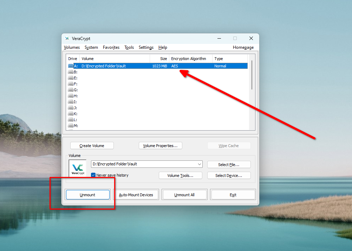Open the Settings menu
This screenshot has width=352, height=251.
(x=146, y=47)
